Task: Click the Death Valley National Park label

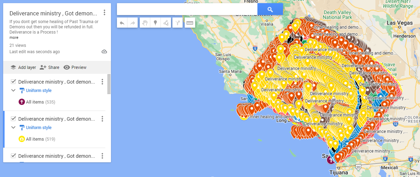Action: coord(336,15)
